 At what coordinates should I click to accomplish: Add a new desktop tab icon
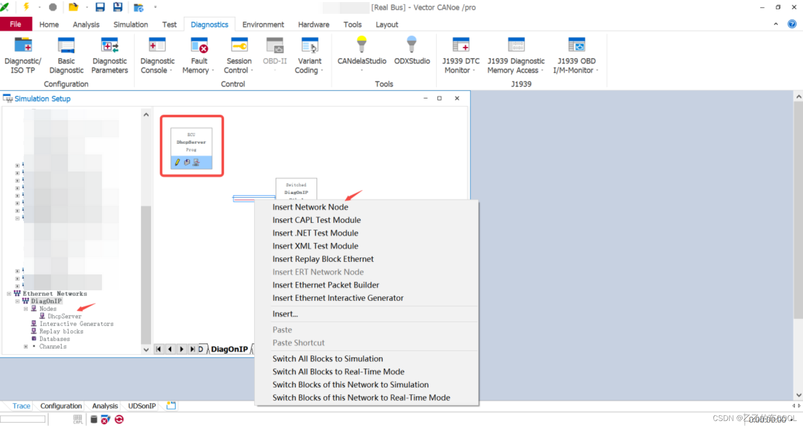click(x=171, y=405)
